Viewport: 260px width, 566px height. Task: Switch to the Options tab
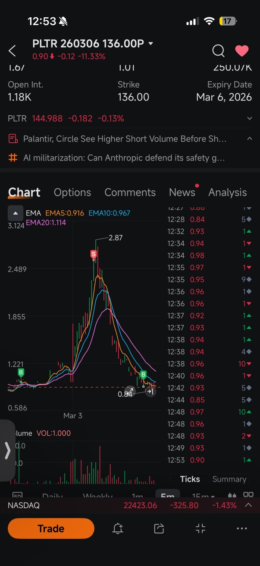tap(72, 192)
